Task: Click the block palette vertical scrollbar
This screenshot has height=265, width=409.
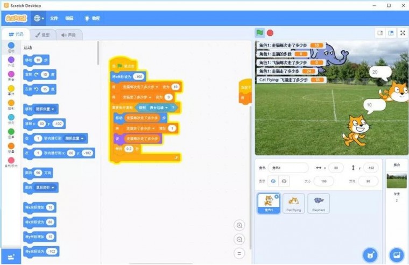Action: pos(98,53)
